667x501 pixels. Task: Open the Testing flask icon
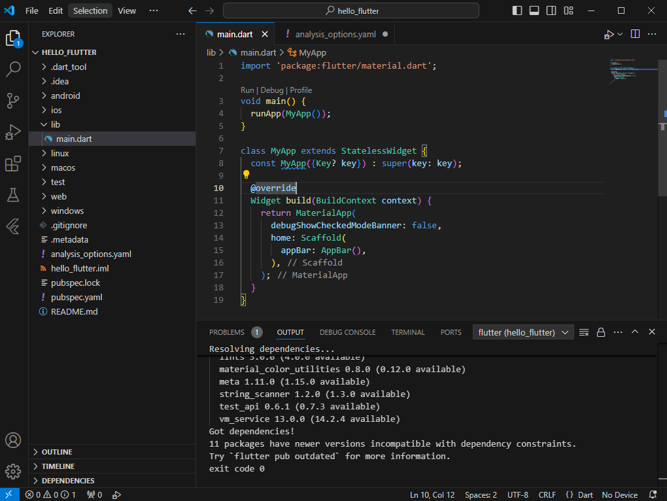(x=13, y=195)
